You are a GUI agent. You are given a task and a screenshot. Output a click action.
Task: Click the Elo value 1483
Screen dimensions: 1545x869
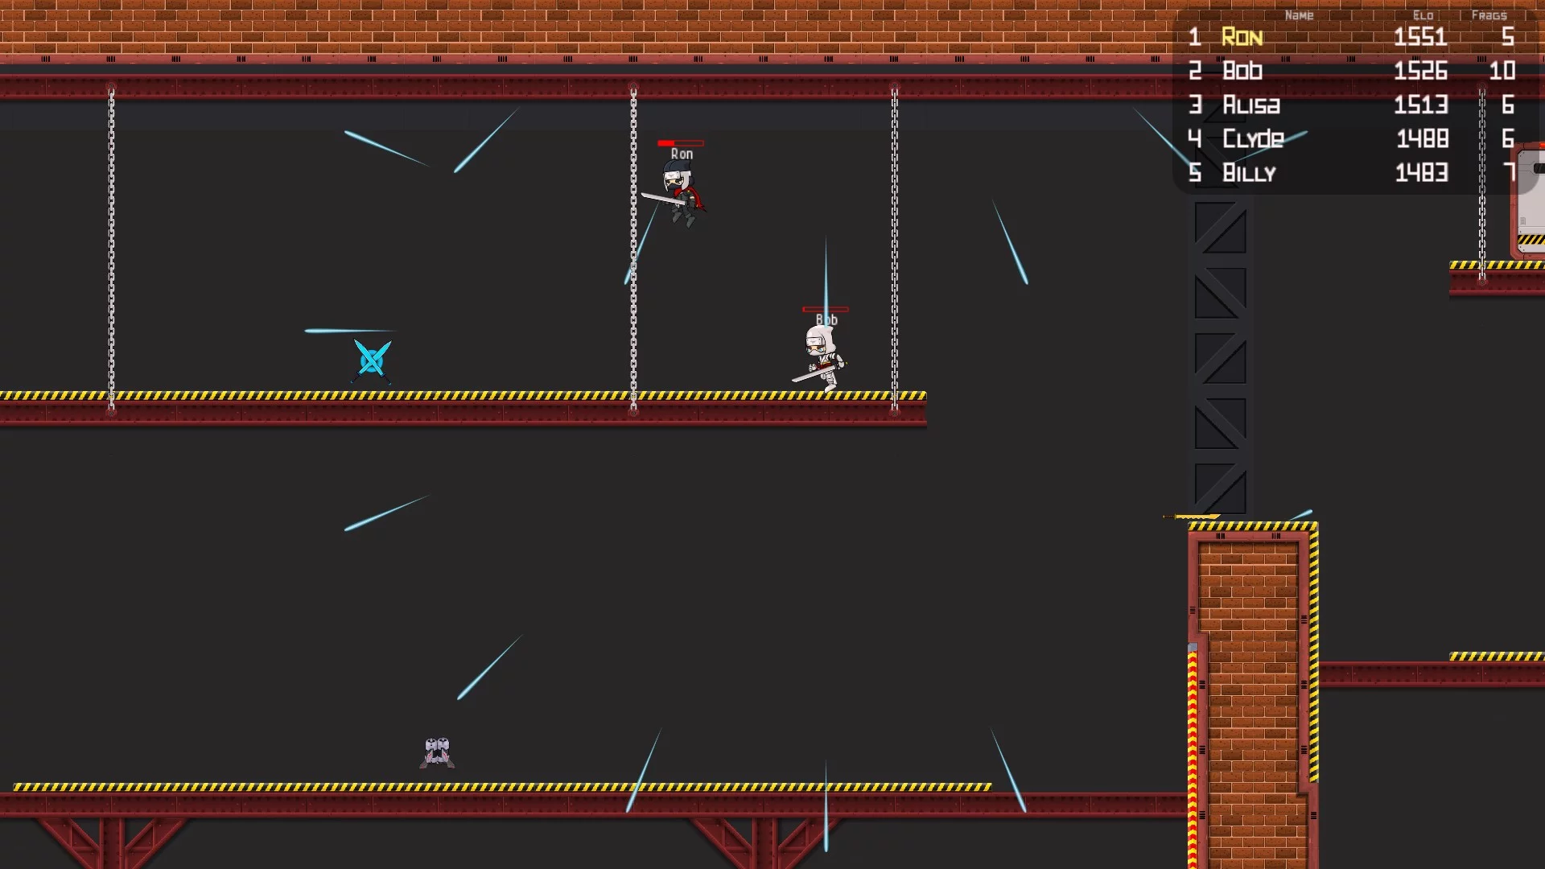click(x=1421, y=172)
